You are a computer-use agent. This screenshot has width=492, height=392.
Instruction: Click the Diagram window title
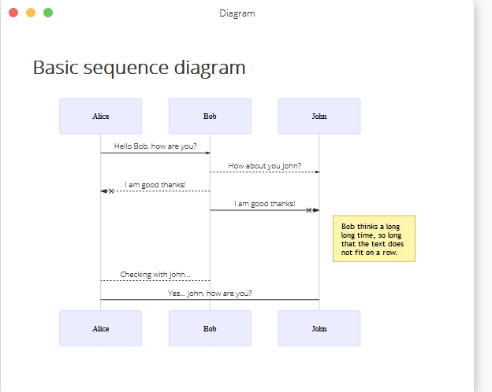click(237, 13)
